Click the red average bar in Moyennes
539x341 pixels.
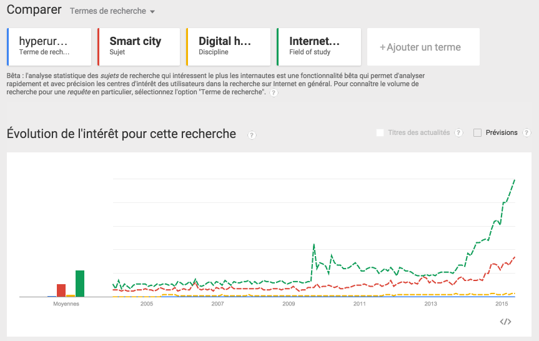[61, 290]
